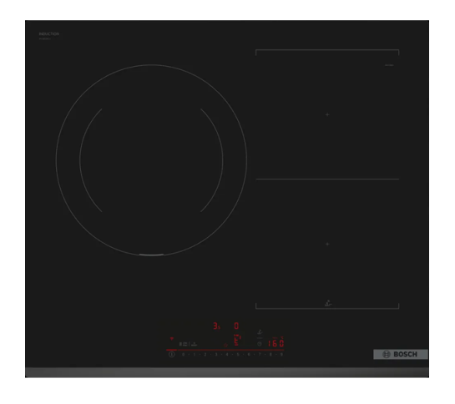This screenshot has height=404, width=455.
Task: Tap the small lock and pause icons
Action: 188,344
